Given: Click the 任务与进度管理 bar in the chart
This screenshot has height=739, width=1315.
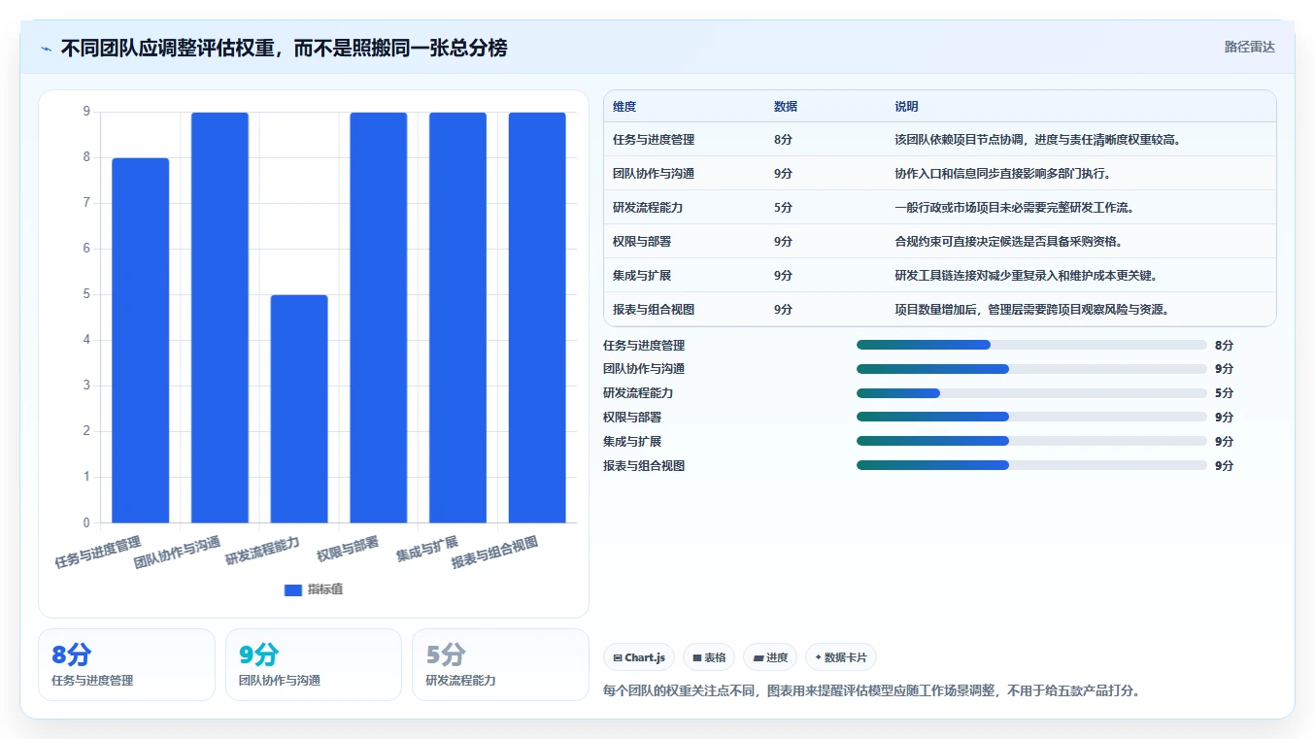Looking at the screenshot, I should (x=141, y=340).
